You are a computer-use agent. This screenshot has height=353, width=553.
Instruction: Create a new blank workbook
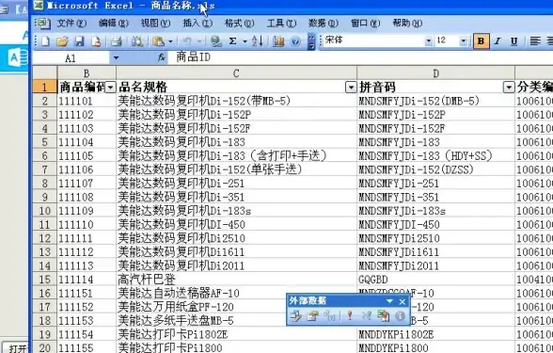(45, 41)
